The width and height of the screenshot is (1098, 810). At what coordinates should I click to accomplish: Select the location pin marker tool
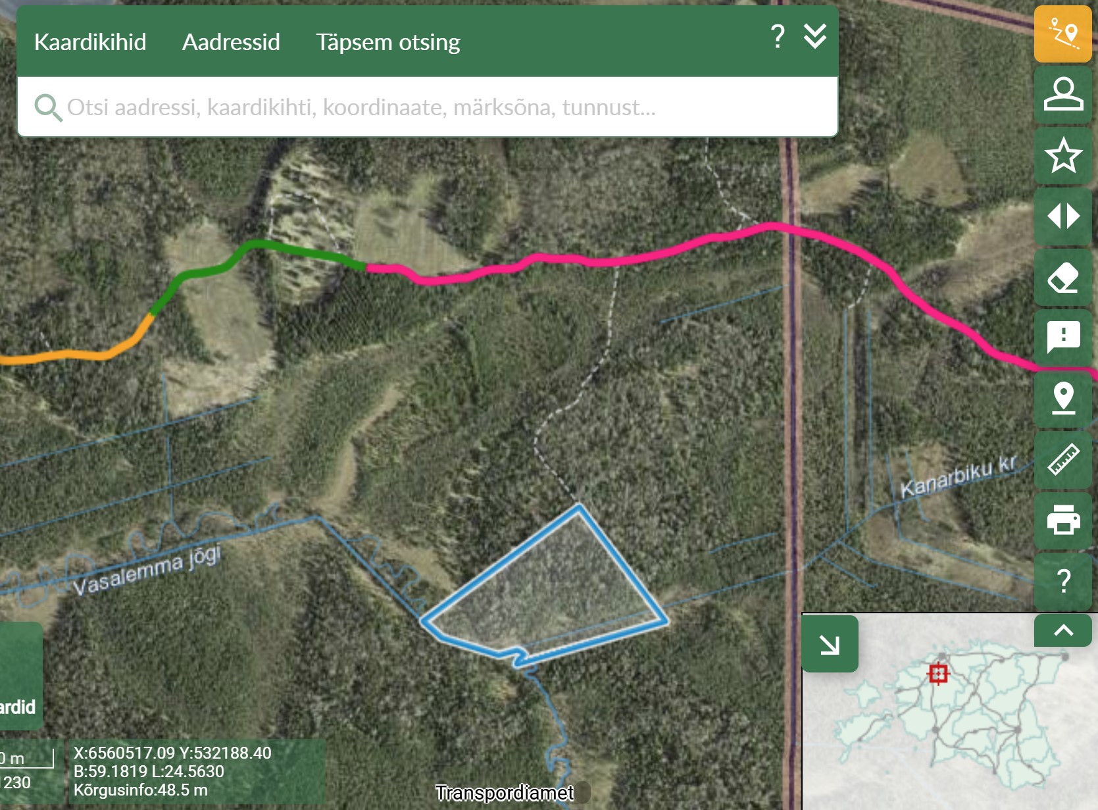click(1063, 399)
